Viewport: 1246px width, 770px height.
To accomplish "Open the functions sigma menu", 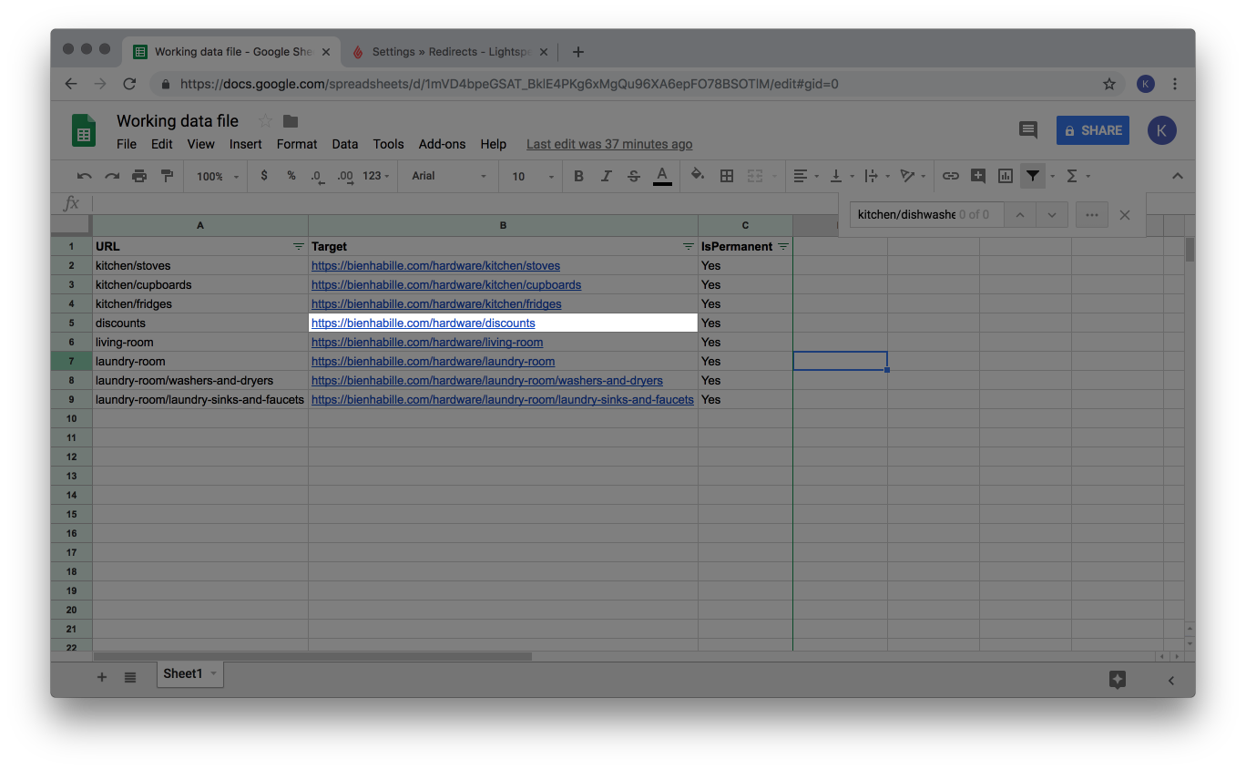I will 1077,176.
